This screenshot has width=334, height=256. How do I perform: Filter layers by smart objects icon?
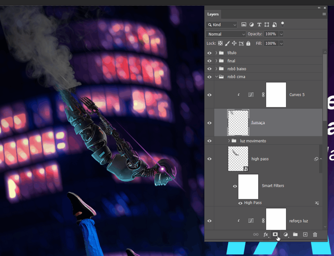(x=275, y=25)
